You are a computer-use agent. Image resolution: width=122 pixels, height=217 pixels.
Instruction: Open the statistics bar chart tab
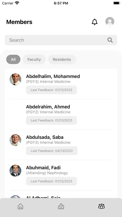click(61, 206)
